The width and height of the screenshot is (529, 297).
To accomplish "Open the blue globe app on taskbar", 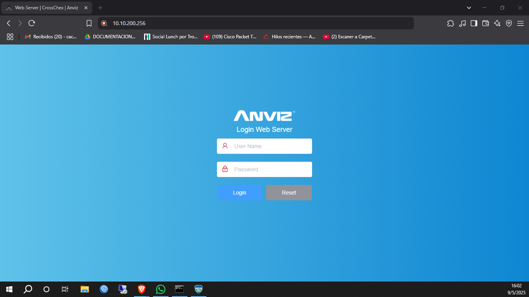I will point(104,289).
